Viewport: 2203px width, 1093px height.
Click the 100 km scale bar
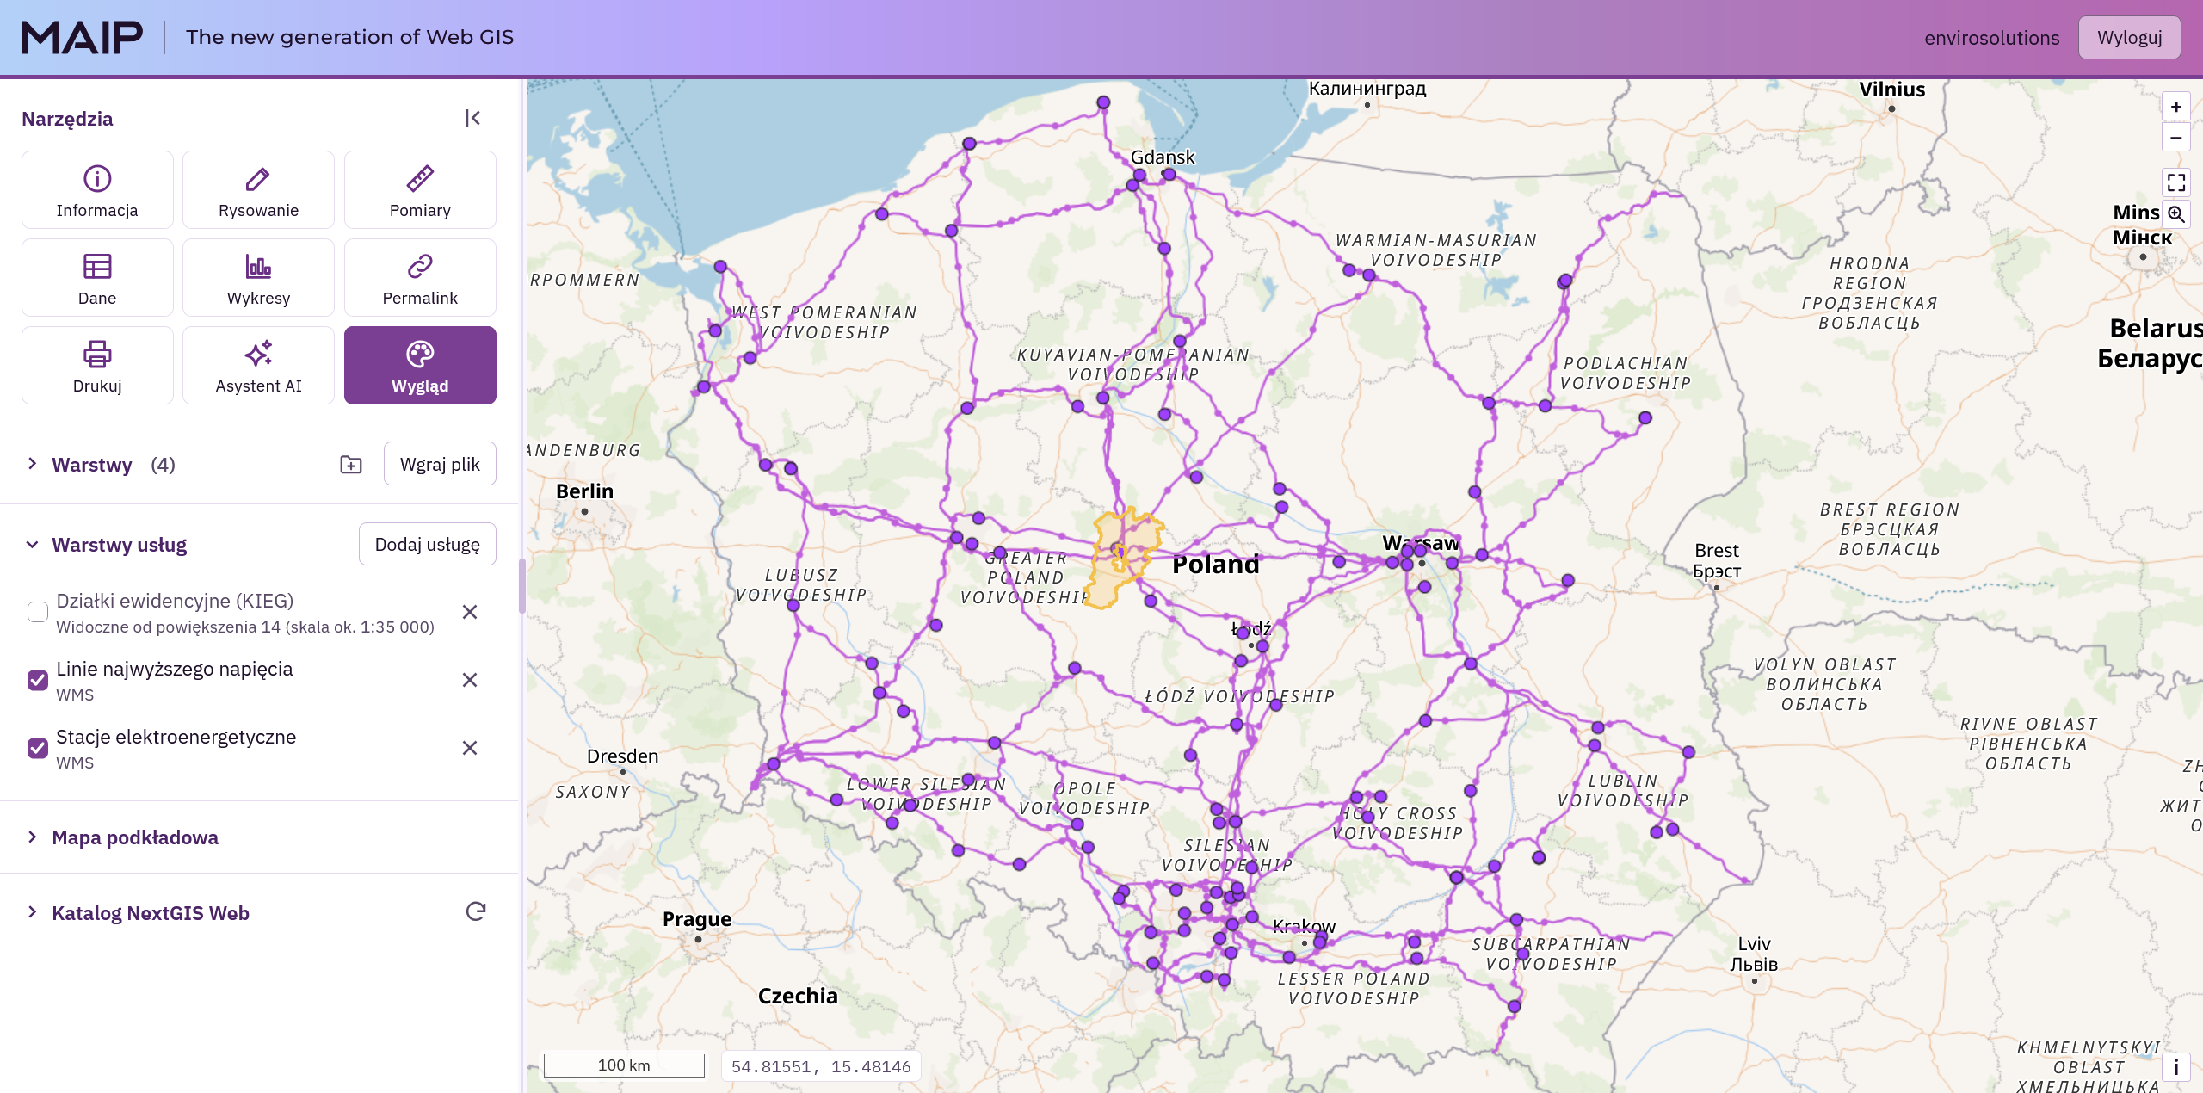point(624,1065)
